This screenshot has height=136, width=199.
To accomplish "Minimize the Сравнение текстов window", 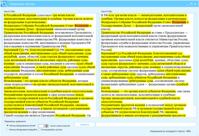I will (x=188, y=4).
